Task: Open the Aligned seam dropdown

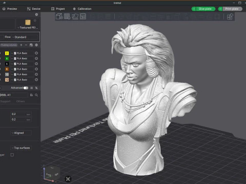Action: tap(21, 133)
